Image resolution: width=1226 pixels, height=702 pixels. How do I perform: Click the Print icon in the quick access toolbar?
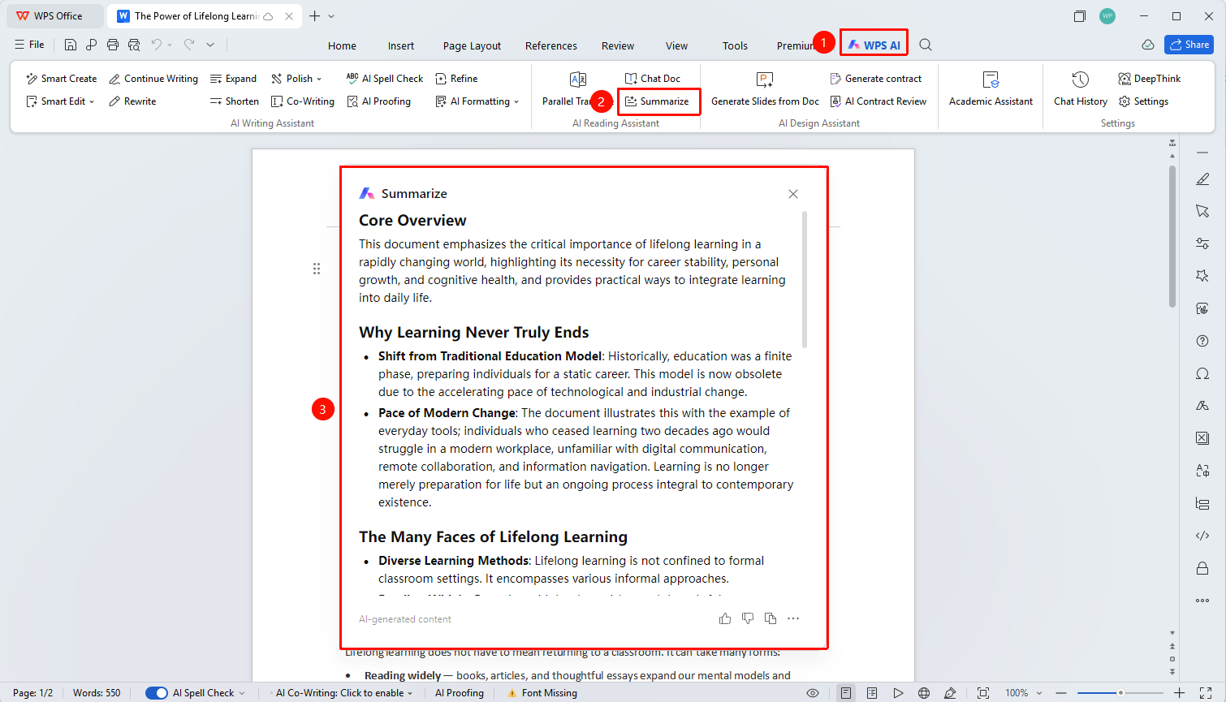point(113,45)
